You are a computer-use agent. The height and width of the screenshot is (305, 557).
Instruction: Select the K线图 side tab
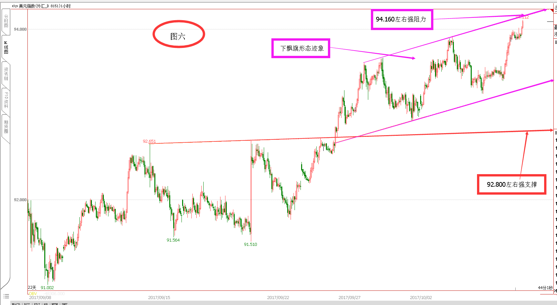coord(6,47)
